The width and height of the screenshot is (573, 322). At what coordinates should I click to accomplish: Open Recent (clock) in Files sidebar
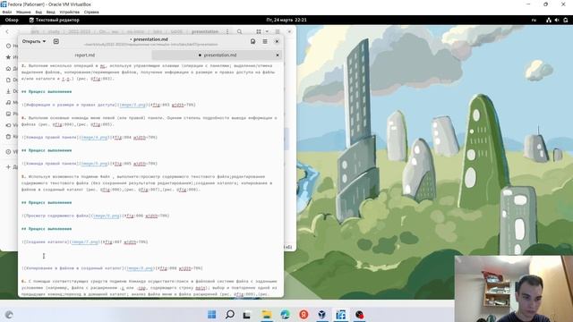(x=8, y=46)
